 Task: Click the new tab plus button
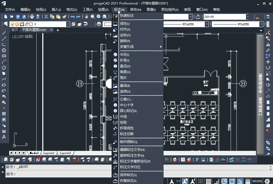[x=58, y=30]
